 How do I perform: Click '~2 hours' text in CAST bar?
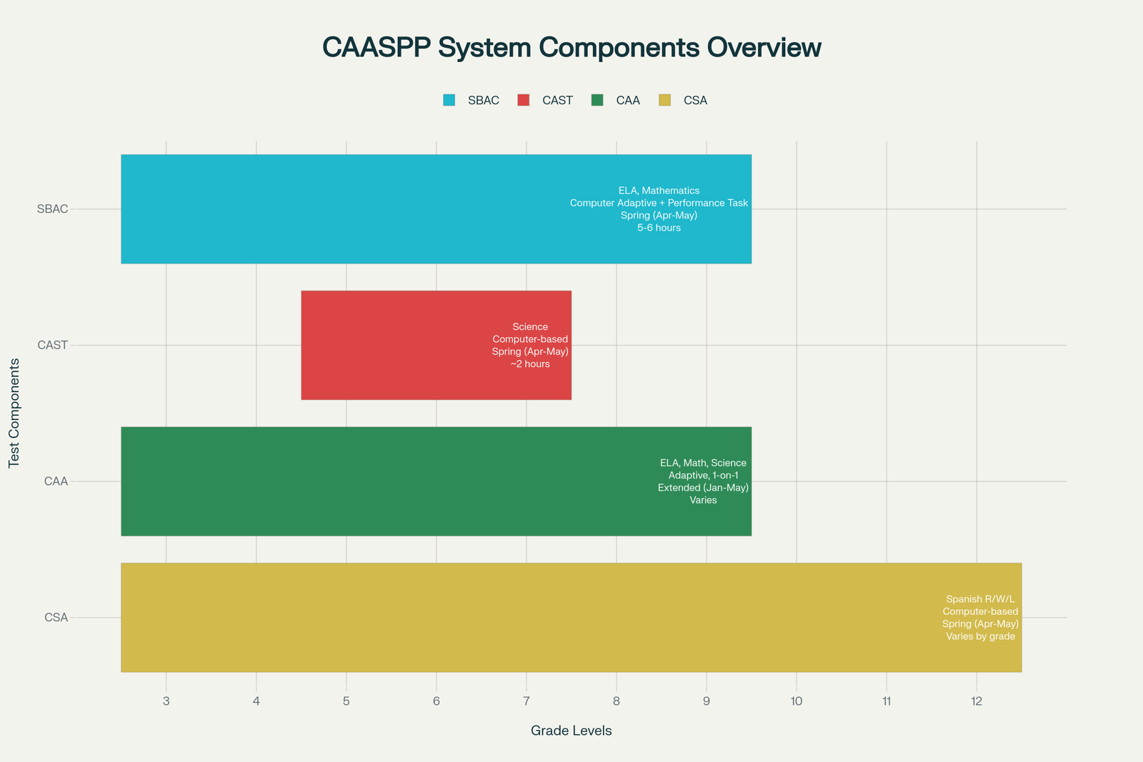tap(530, 364)
